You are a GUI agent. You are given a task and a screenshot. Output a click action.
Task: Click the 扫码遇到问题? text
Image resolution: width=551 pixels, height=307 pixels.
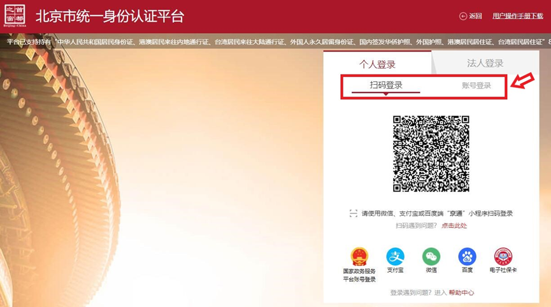coord(416,225)
